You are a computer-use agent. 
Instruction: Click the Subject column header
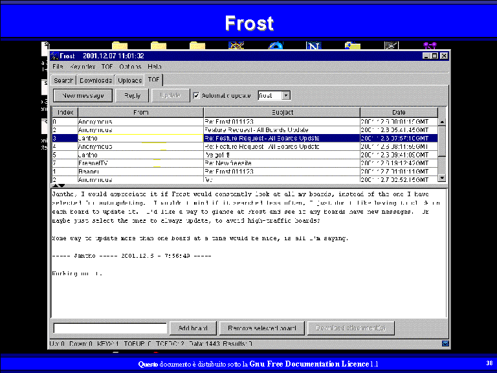[x=282, y=112]
